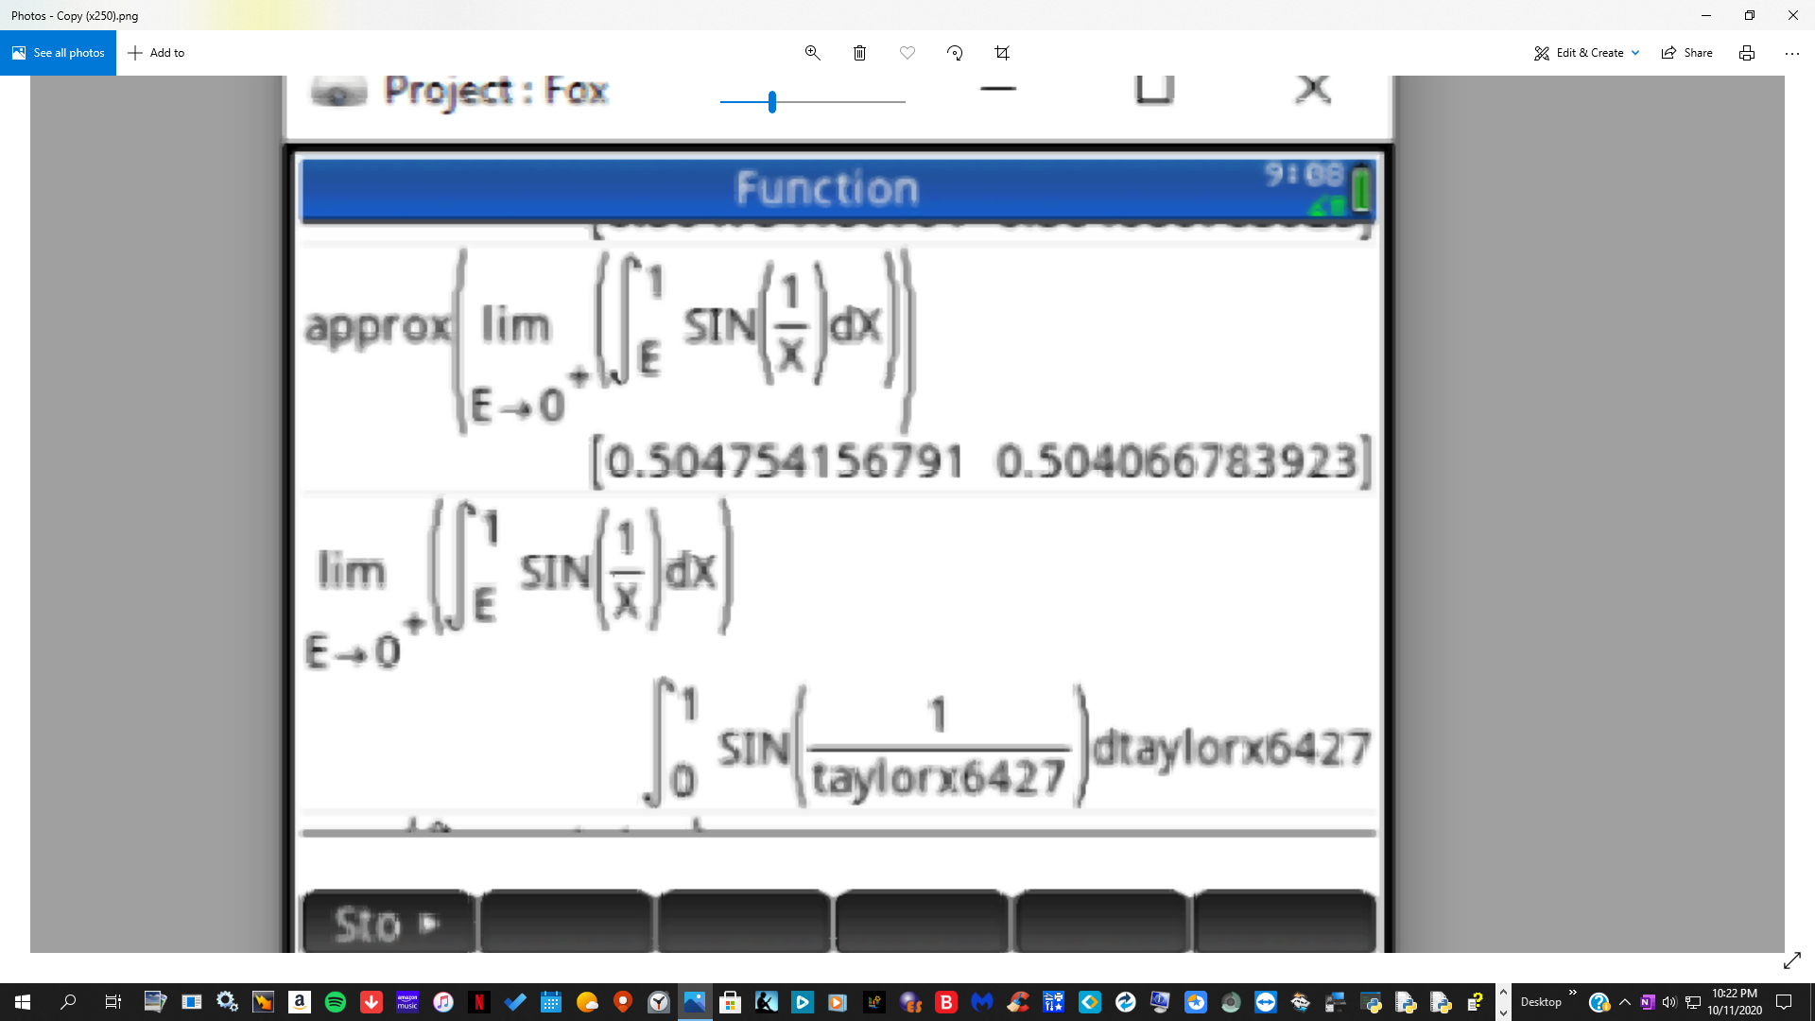Show hidden icons in the system tray
The height and width of the screenshot is (1021, 1815).
tap(1623, 1001)
